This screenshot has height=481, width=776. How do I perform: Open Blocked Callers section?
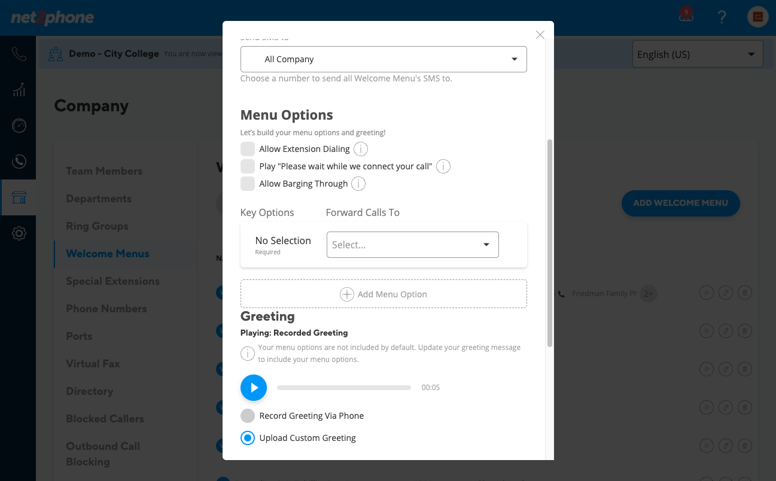pos(105,419)
